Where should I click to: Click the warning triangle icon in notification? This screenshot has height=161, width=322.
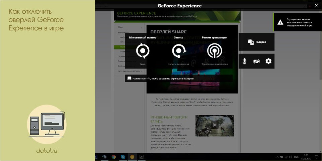click(x=280, y=22)
